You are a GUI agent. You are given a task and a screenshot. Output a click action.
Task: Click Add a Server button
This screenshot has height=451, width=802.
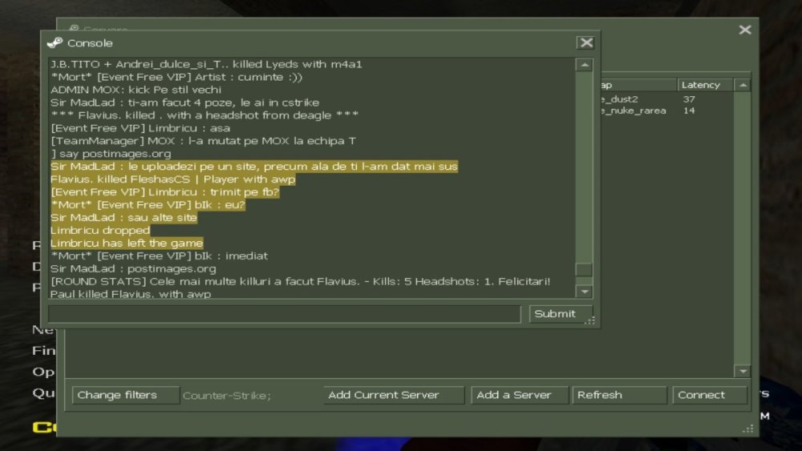coord(520,395)
